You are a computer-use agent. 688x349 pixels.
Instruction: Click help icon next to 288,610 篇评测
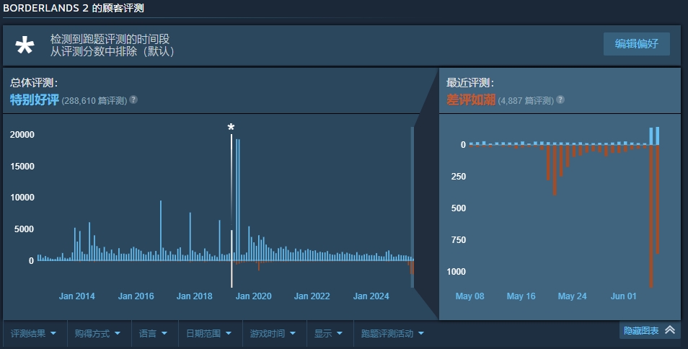133,100
